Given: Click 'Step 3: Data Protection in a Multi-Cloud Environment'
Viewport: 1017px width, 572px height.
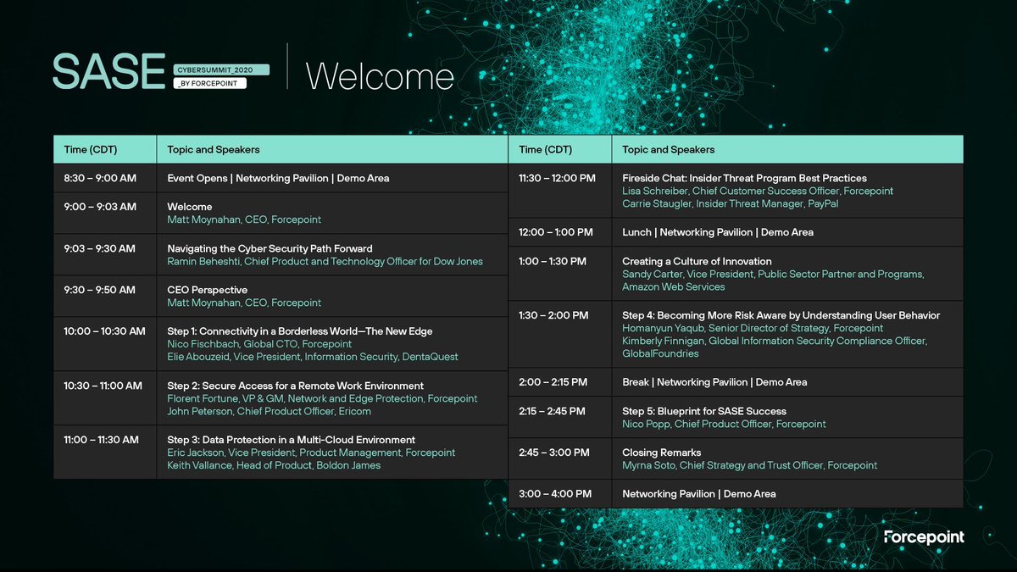Looking at the screenshot, I should click(x=292, y=440).
